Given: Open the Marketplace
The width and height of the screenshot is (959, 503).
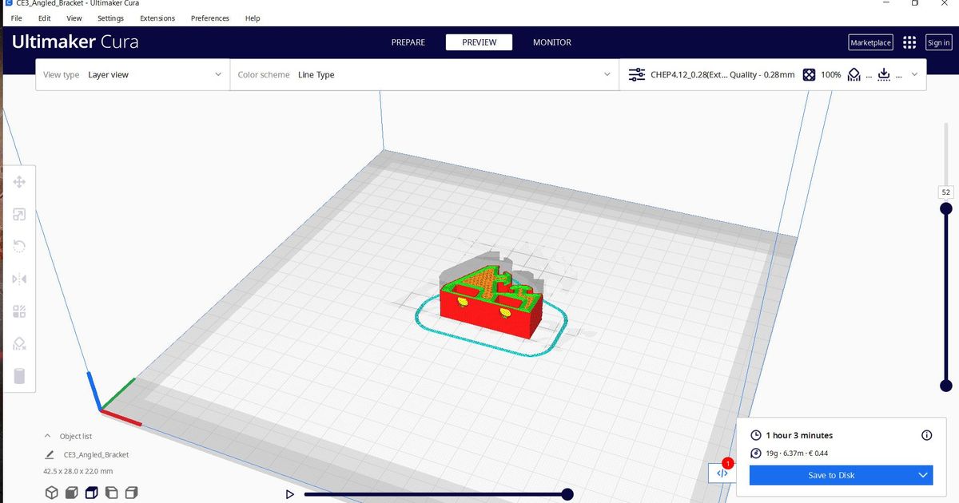Looking at the screenshot, I should 871,42.
